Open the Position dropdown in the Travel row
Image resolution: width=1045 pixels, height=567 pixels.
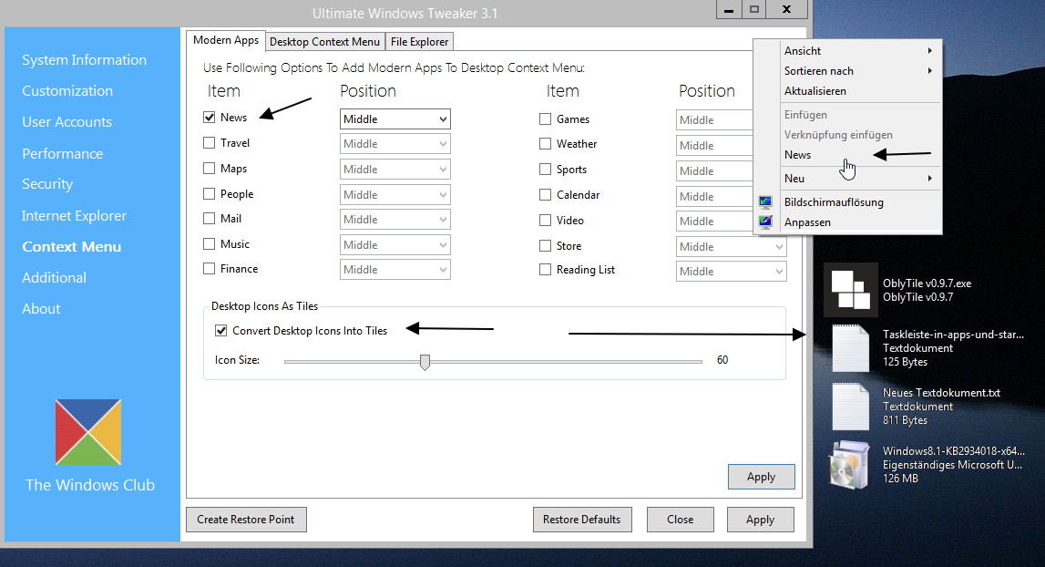[x=395, y=144]
